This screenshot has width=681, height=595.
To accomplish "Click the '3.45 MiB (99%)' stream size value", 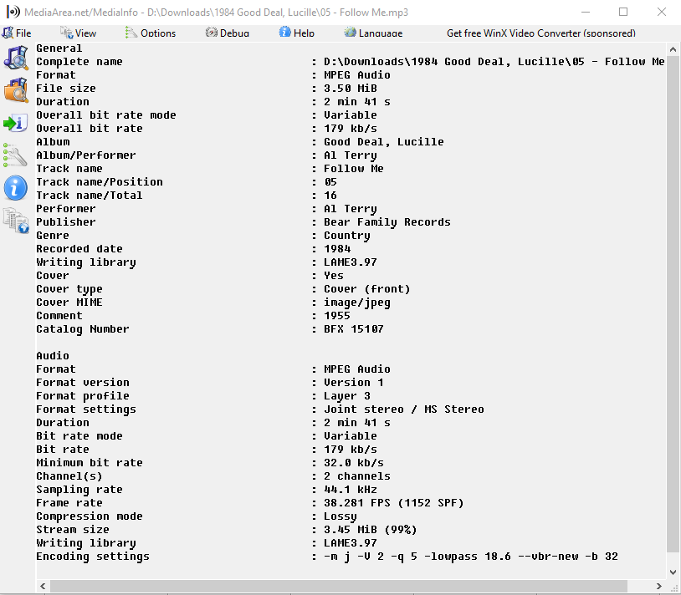I will pyautogui.click(x=370, y=530).
